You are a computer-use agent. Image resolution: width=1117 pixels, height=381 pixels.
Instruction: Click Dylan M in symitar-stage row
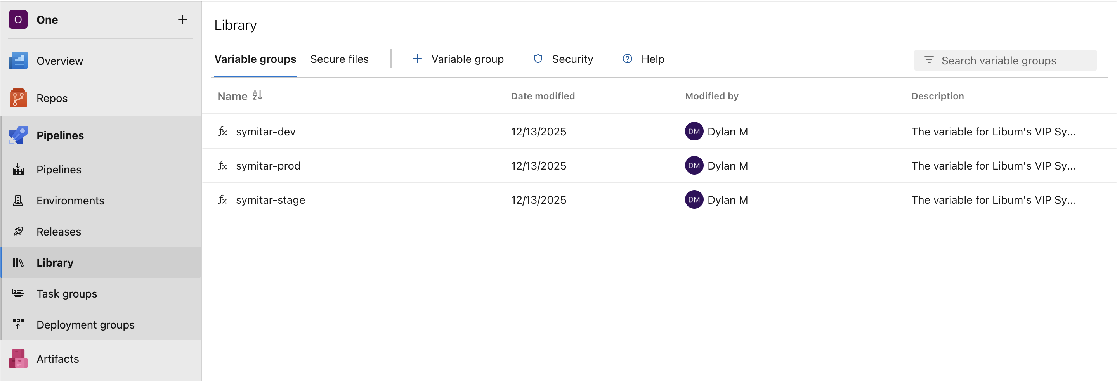tap(728, 200)
